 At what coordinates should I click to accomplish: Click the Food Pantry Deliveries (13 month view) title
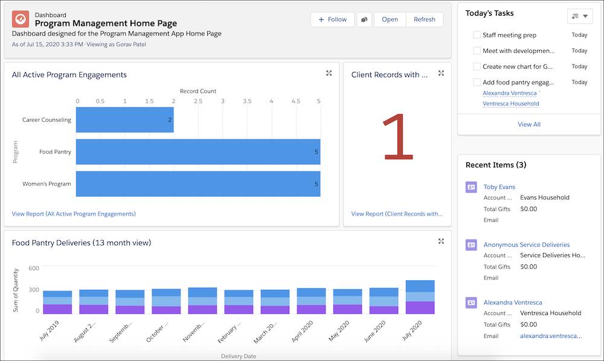point(82,243)
